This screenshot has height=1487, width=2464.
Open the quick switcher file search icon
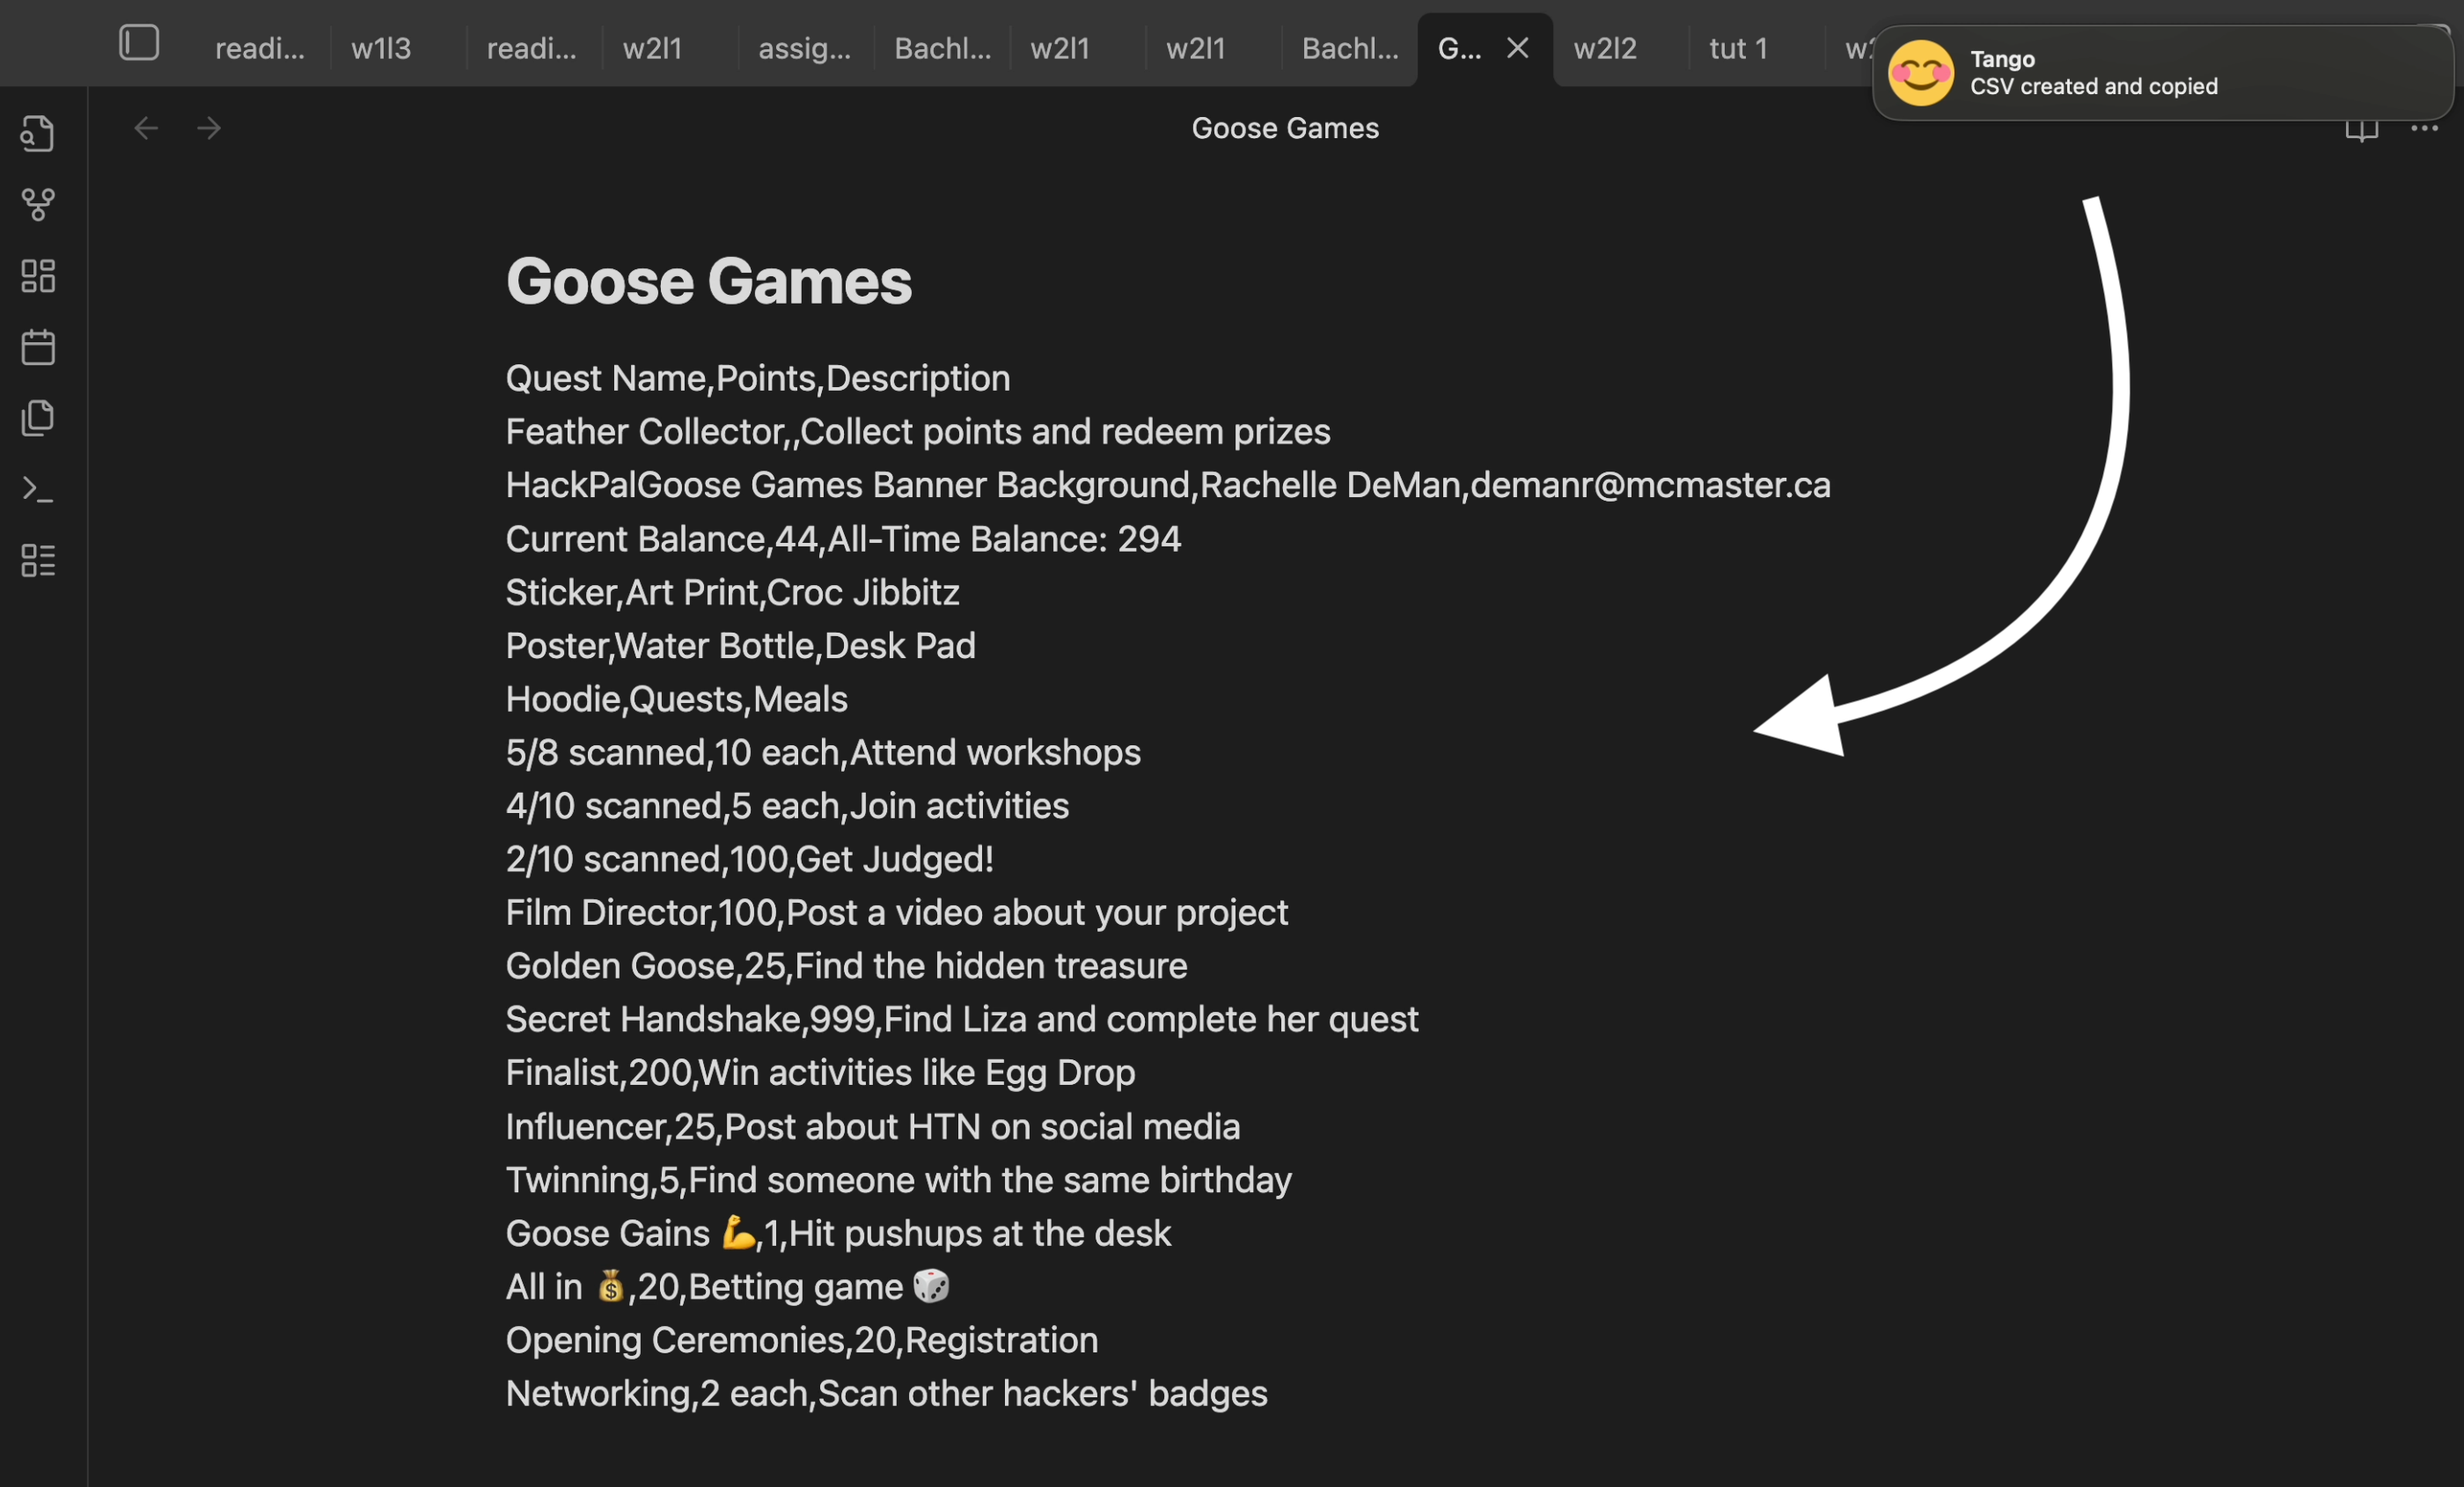(x=38, y=133)
